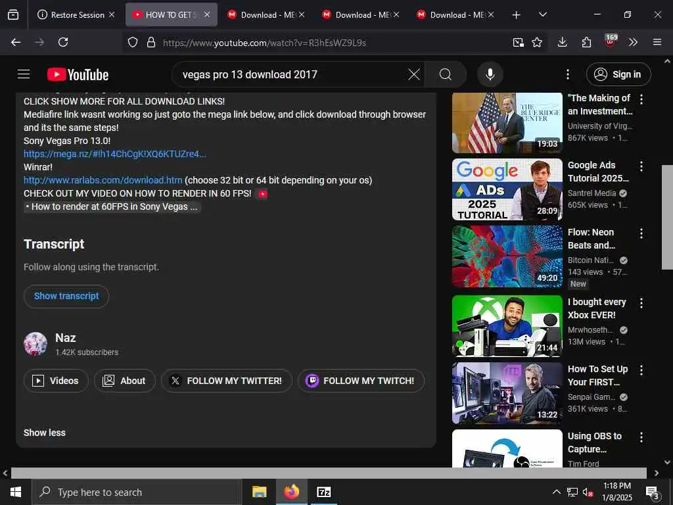
Task: Open 7-Zip from the taskbar
Action: point(323,492)
